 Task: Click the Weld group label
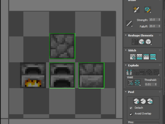click(130, 77)
